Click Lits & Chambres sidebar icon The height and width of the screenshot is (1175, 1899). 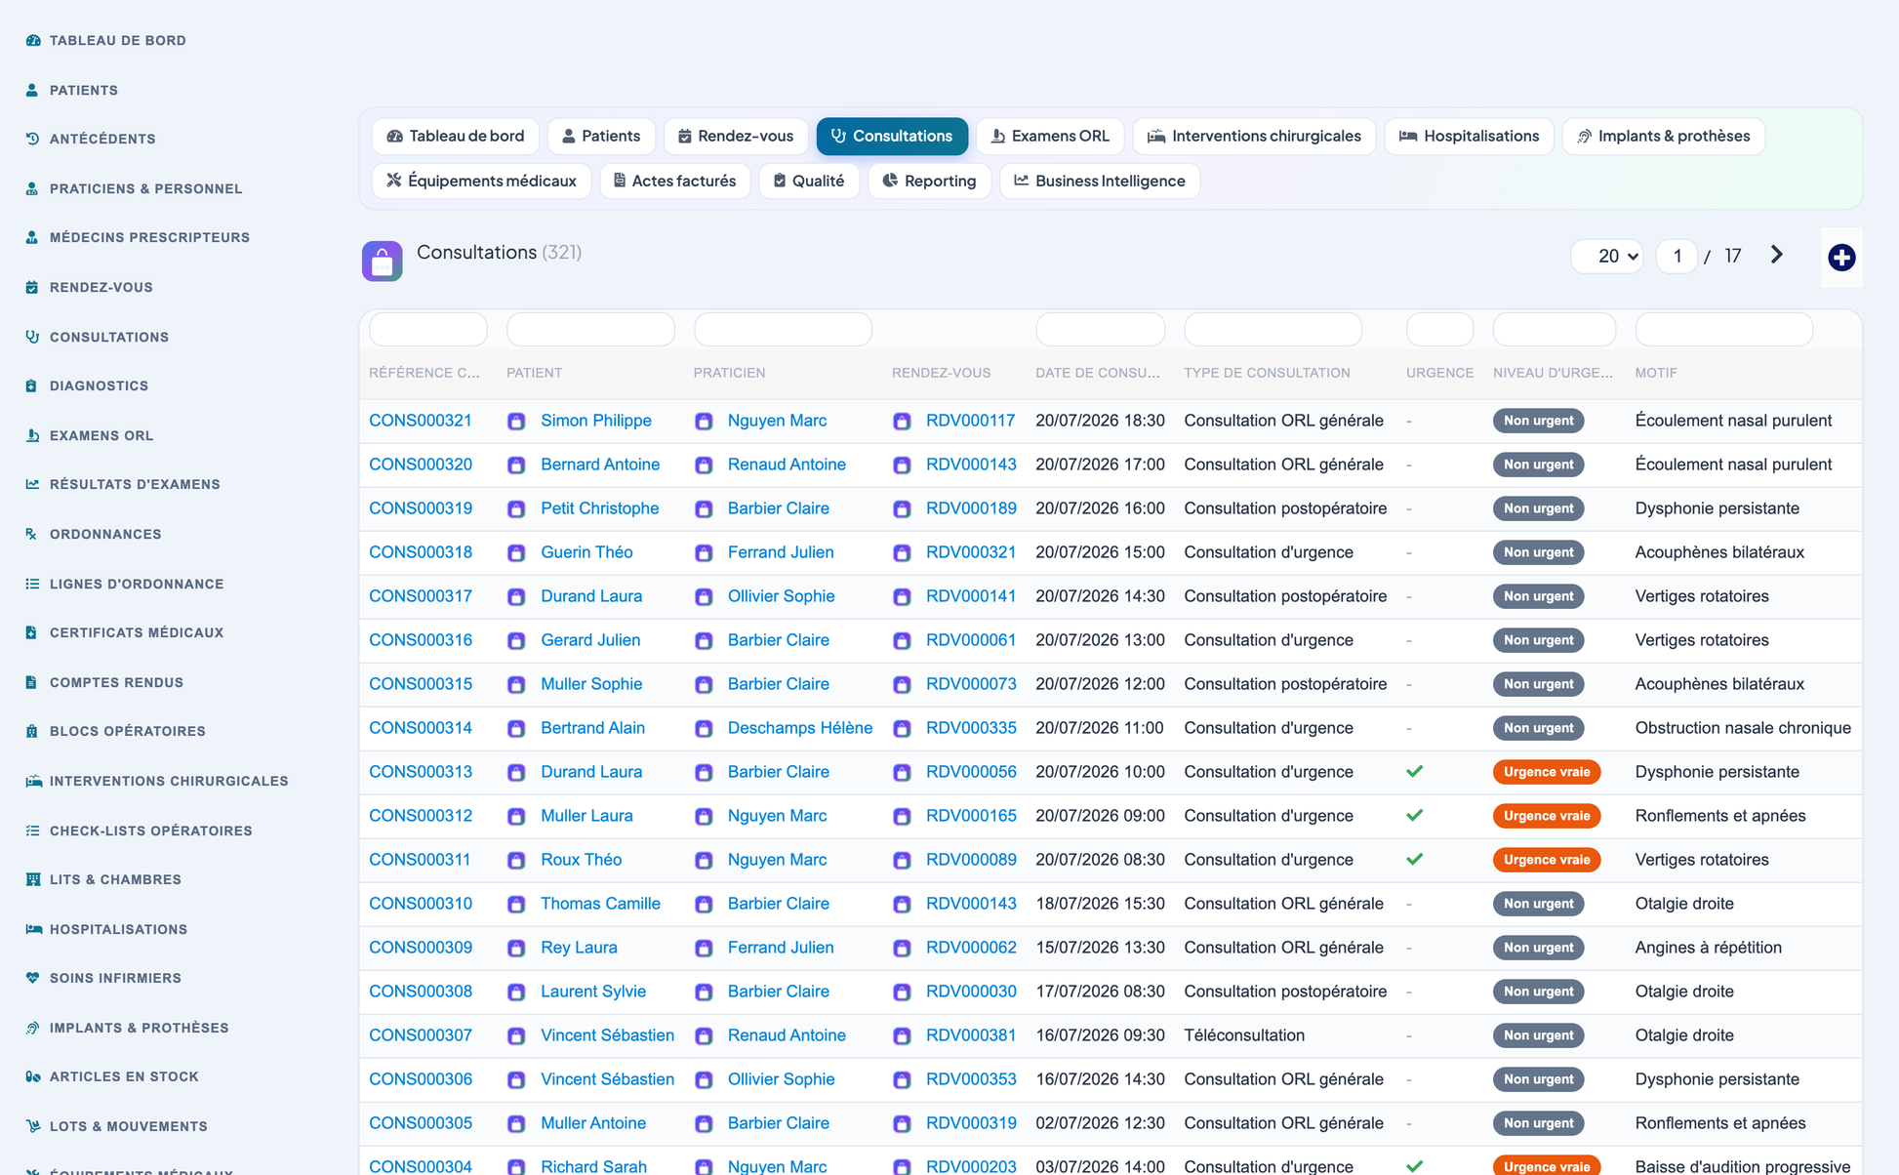click(33, 879)
